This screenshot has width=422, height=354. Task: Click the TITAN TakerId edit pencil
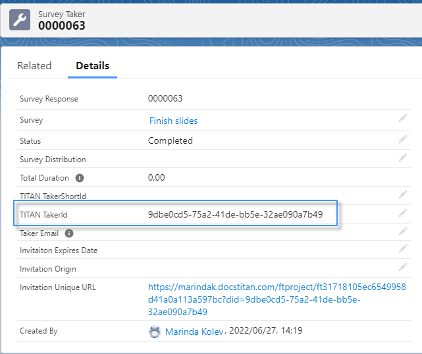click(403, 213)
